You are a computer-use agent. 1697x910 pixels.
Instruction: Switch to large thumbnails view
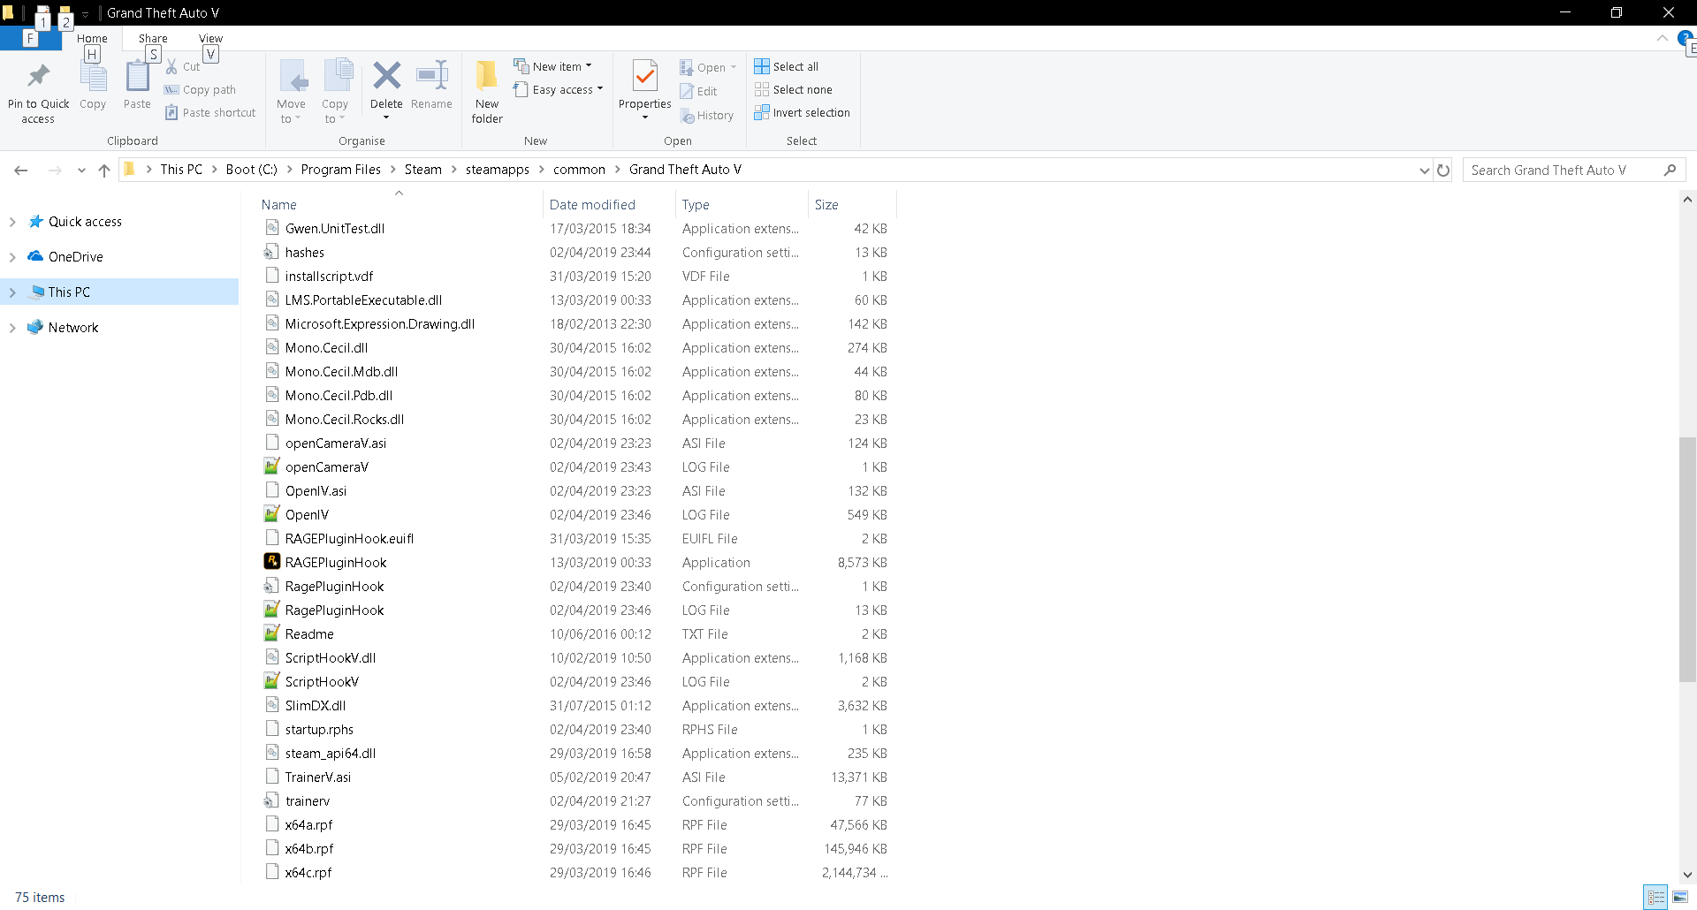coord(1680,897)
